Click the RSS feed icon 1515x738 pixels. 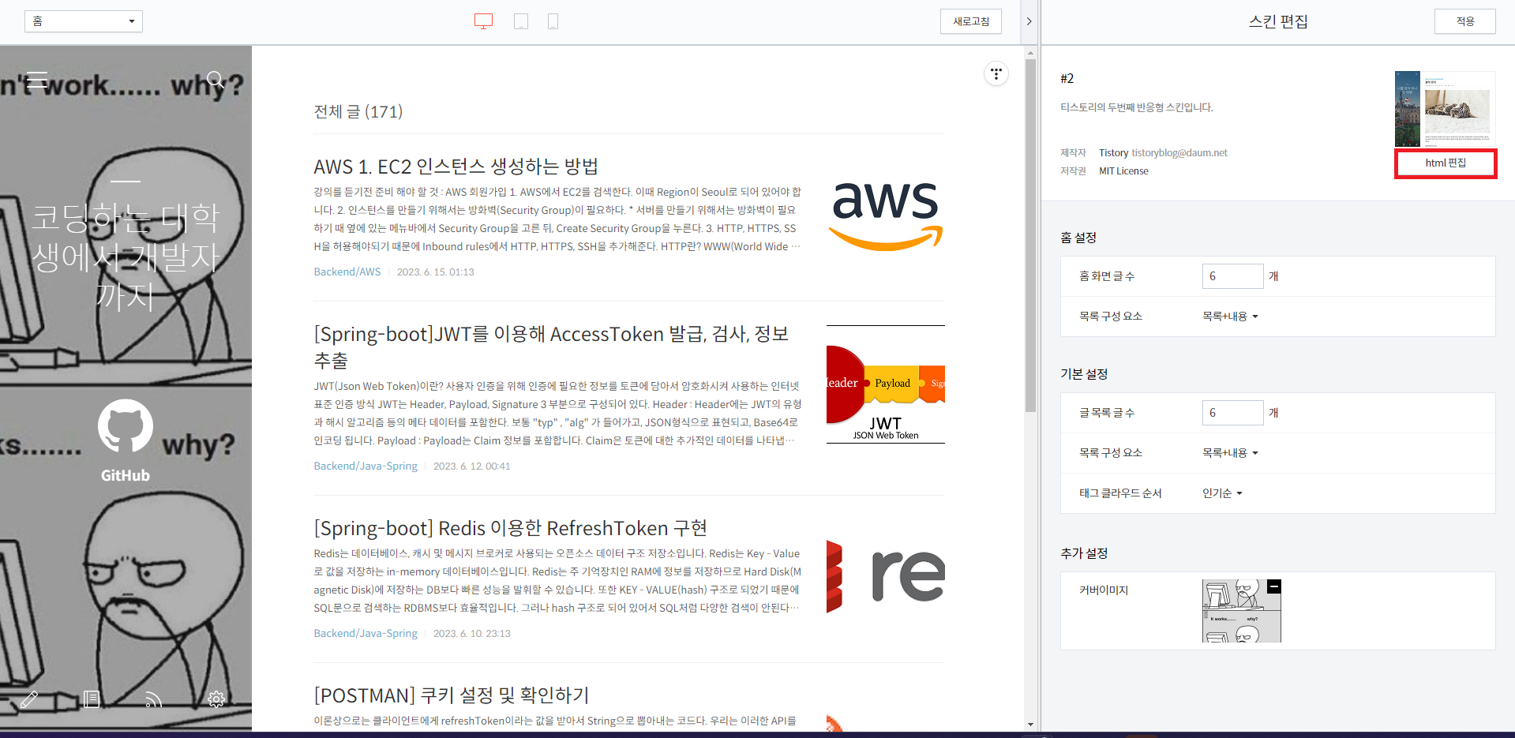tap(153, 699)
